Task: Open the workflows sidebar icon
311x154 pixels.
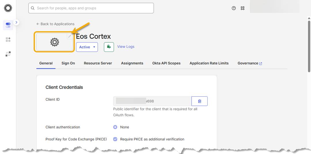Action: (8, 54)
